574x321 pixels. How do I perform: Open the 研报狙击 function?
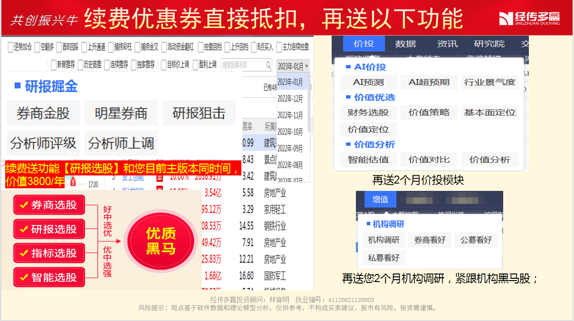[199, 113]
